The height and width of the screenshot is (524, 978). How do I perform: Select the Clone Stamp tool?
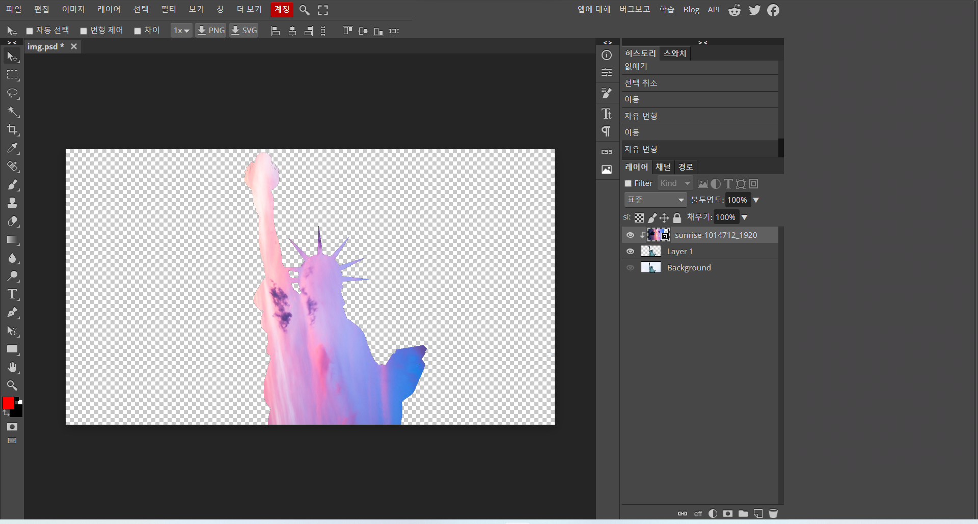(13, 203)
